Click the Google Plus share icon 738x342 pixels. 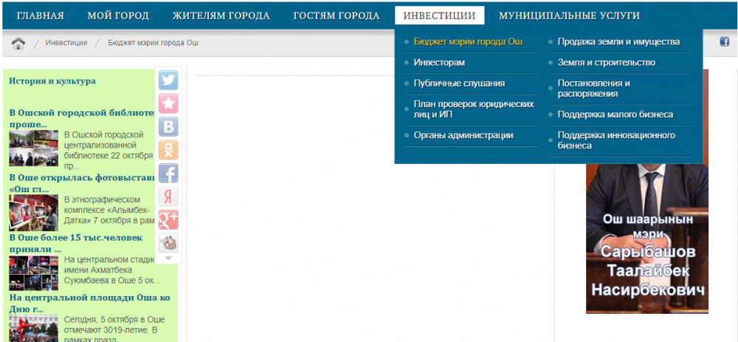(x=168, y=219)
